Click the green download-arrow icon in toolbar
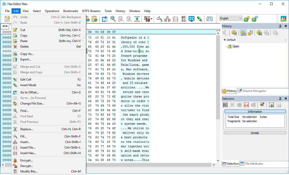 [137, 19]
